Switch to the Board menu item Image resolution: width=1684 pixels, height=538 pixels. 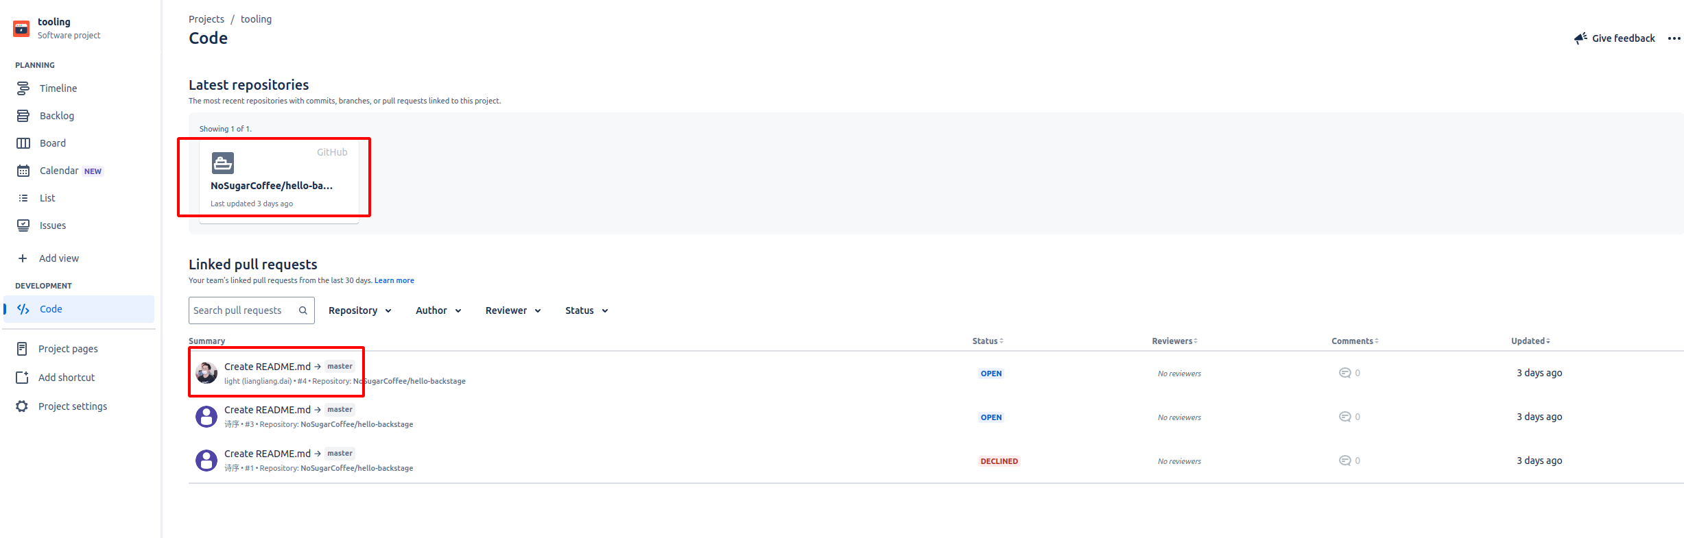pyautogui.click(x=79, y=143)
